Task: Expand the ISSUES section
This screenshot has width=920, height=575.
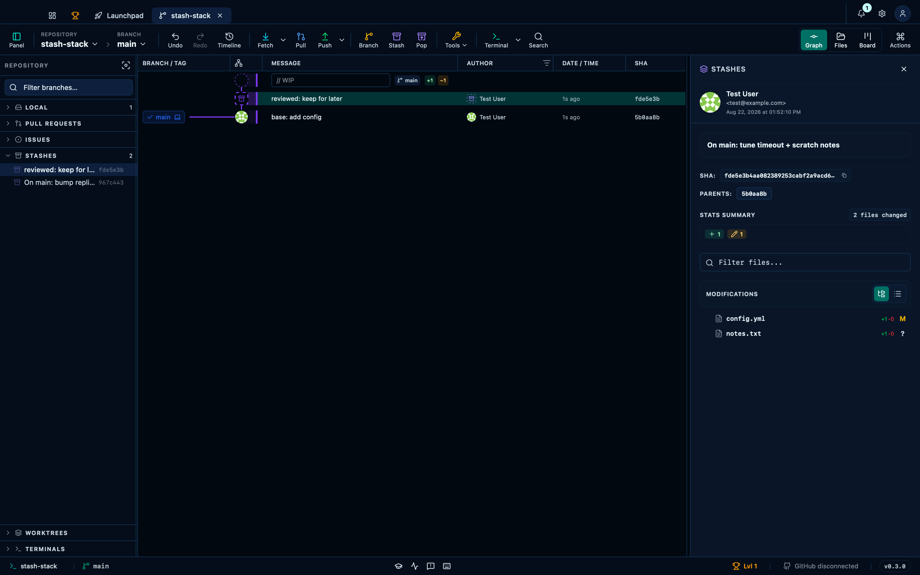Action: [68, 139]
